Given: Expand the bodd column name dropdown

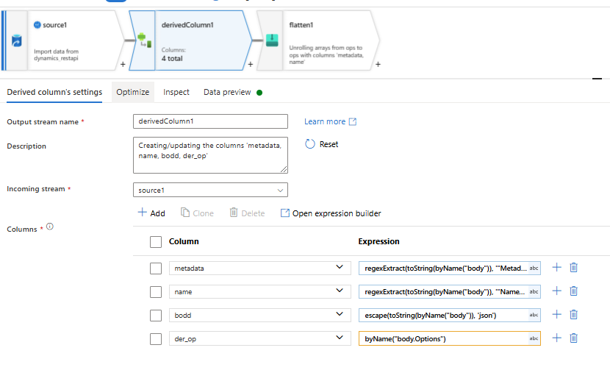Looking at the screenshot, I should click(340, 314).
